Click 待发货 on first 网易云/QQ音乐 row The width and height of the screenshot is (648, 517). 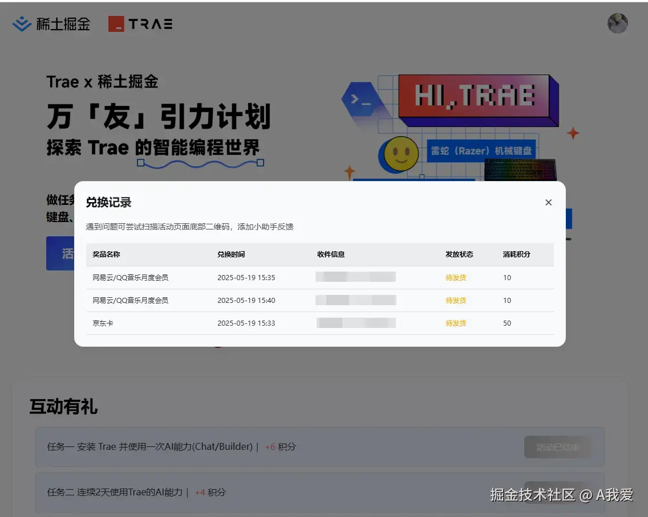(455, 277)
